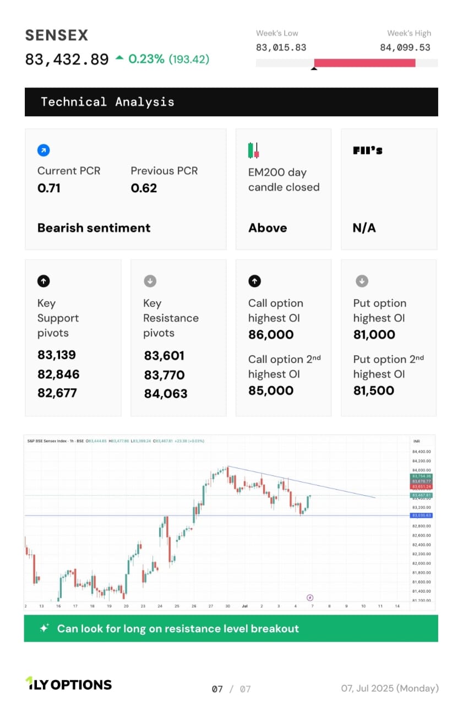Click the red week's range bar
This screenshot has width=463, height=705.
click(x=364, y=63)
